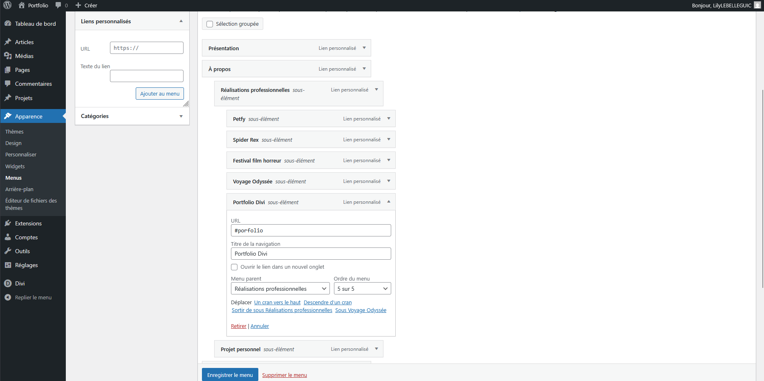Screen dimensions: 764x381
Task: Open the Widgets submenu item
Action: coord(15,166)
